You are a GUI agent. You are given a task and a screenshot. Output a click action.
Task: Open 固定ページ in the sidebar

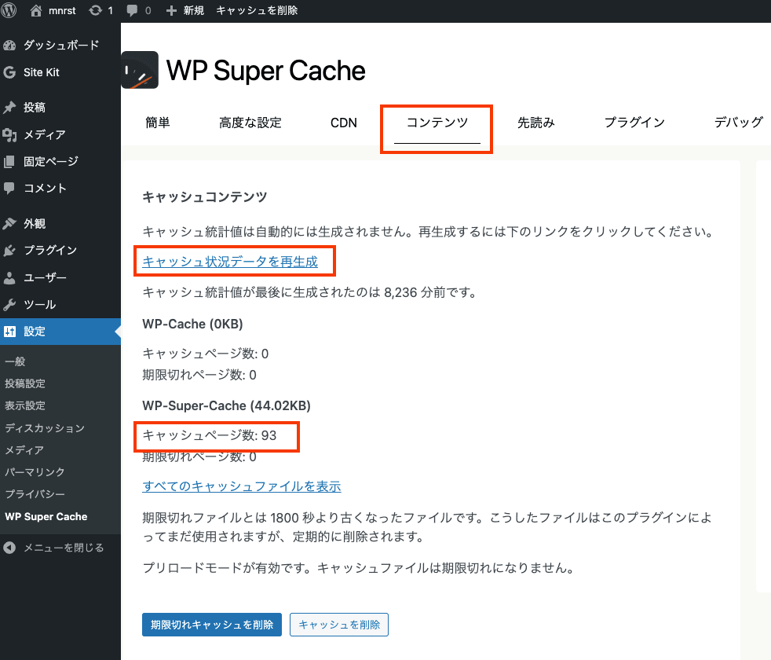[51, 161]
